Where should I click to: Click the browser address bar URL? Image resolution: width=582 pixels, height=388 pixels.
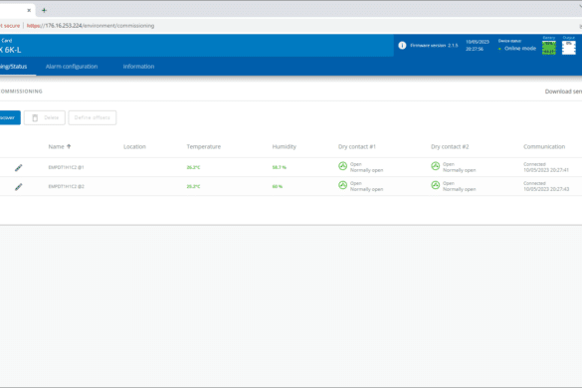[91, 26]
